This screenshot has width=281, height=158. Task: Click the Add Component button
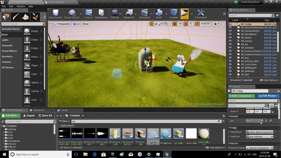(242, 96)
